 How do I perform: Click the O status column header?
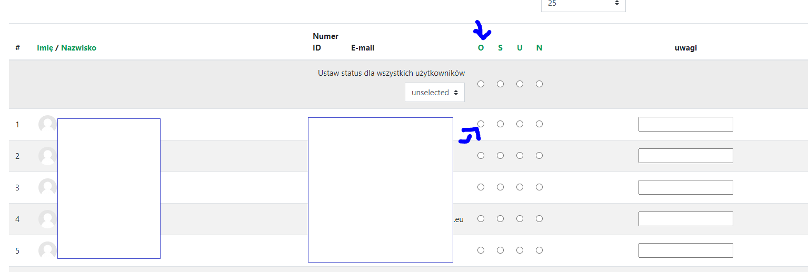(481, 48)
